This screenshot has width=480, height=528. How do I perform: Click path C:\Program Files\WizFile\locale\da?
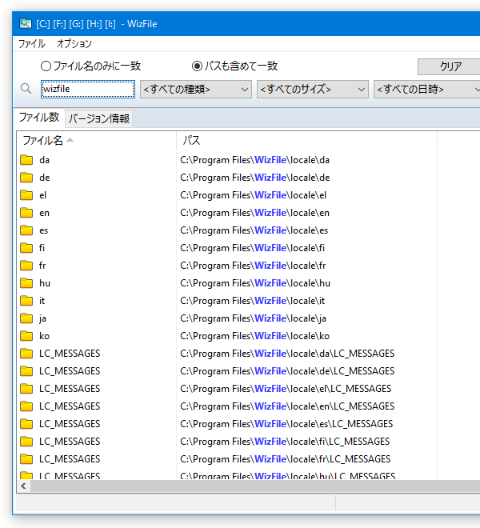[x=254, y=160]
